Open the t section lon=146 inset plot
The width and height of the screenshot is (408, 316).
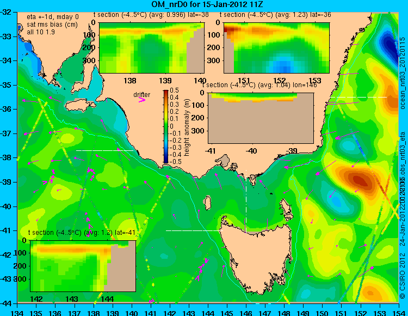261,118
